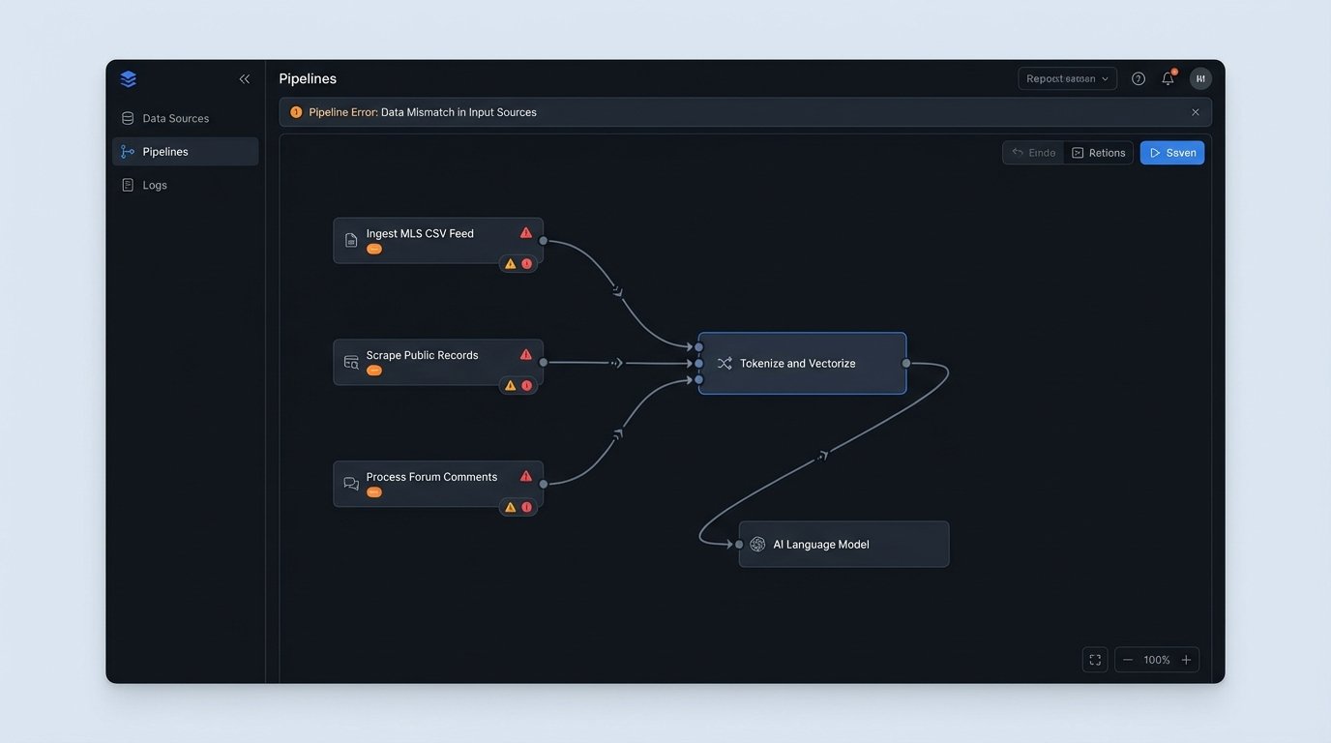
Task: Click output port of Tokenize and Vectorize node
Action: tap(906, 364)
